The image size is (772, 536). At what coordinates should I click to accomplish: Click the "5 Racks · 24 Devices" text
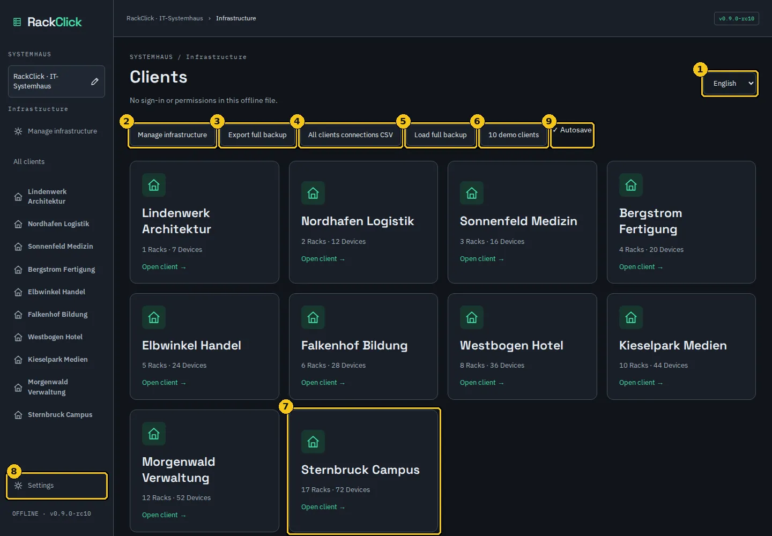pos(174,366)
